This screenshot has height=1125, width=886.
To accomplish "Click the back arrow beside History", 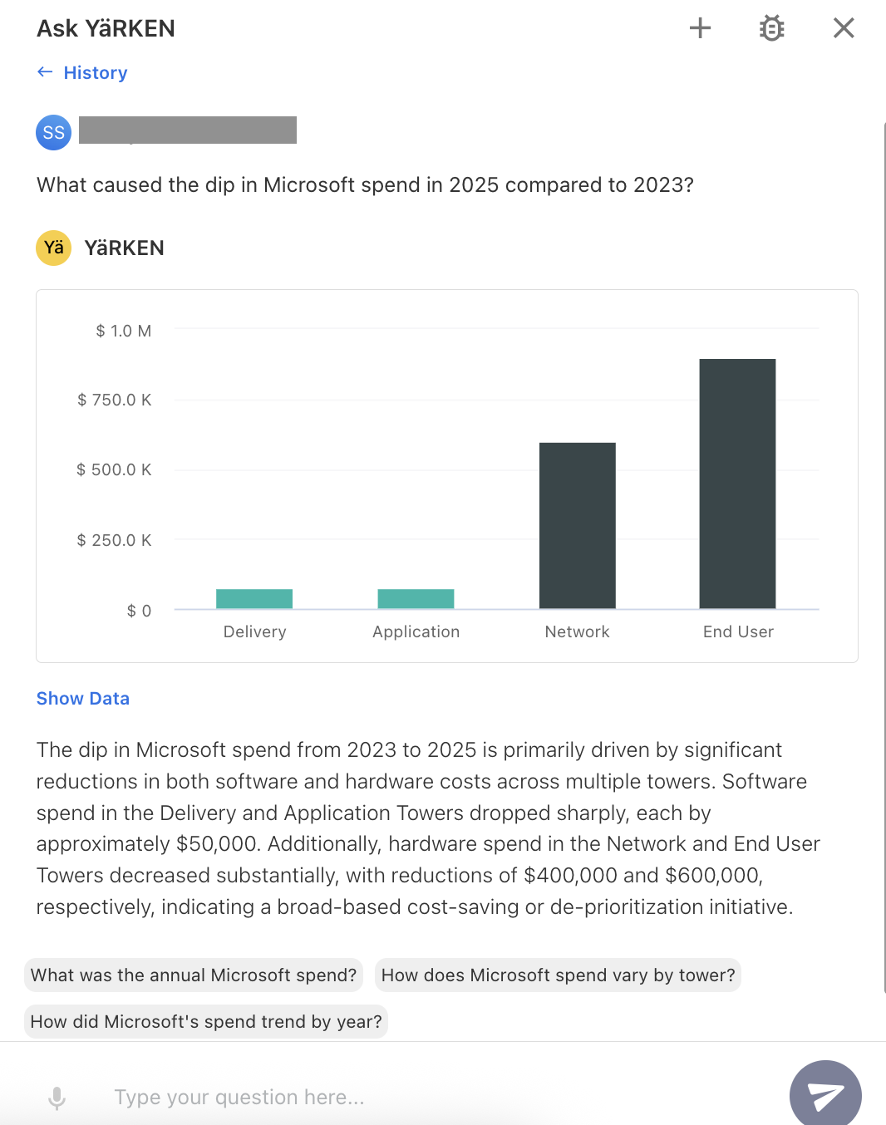I will tap(45, 72).
